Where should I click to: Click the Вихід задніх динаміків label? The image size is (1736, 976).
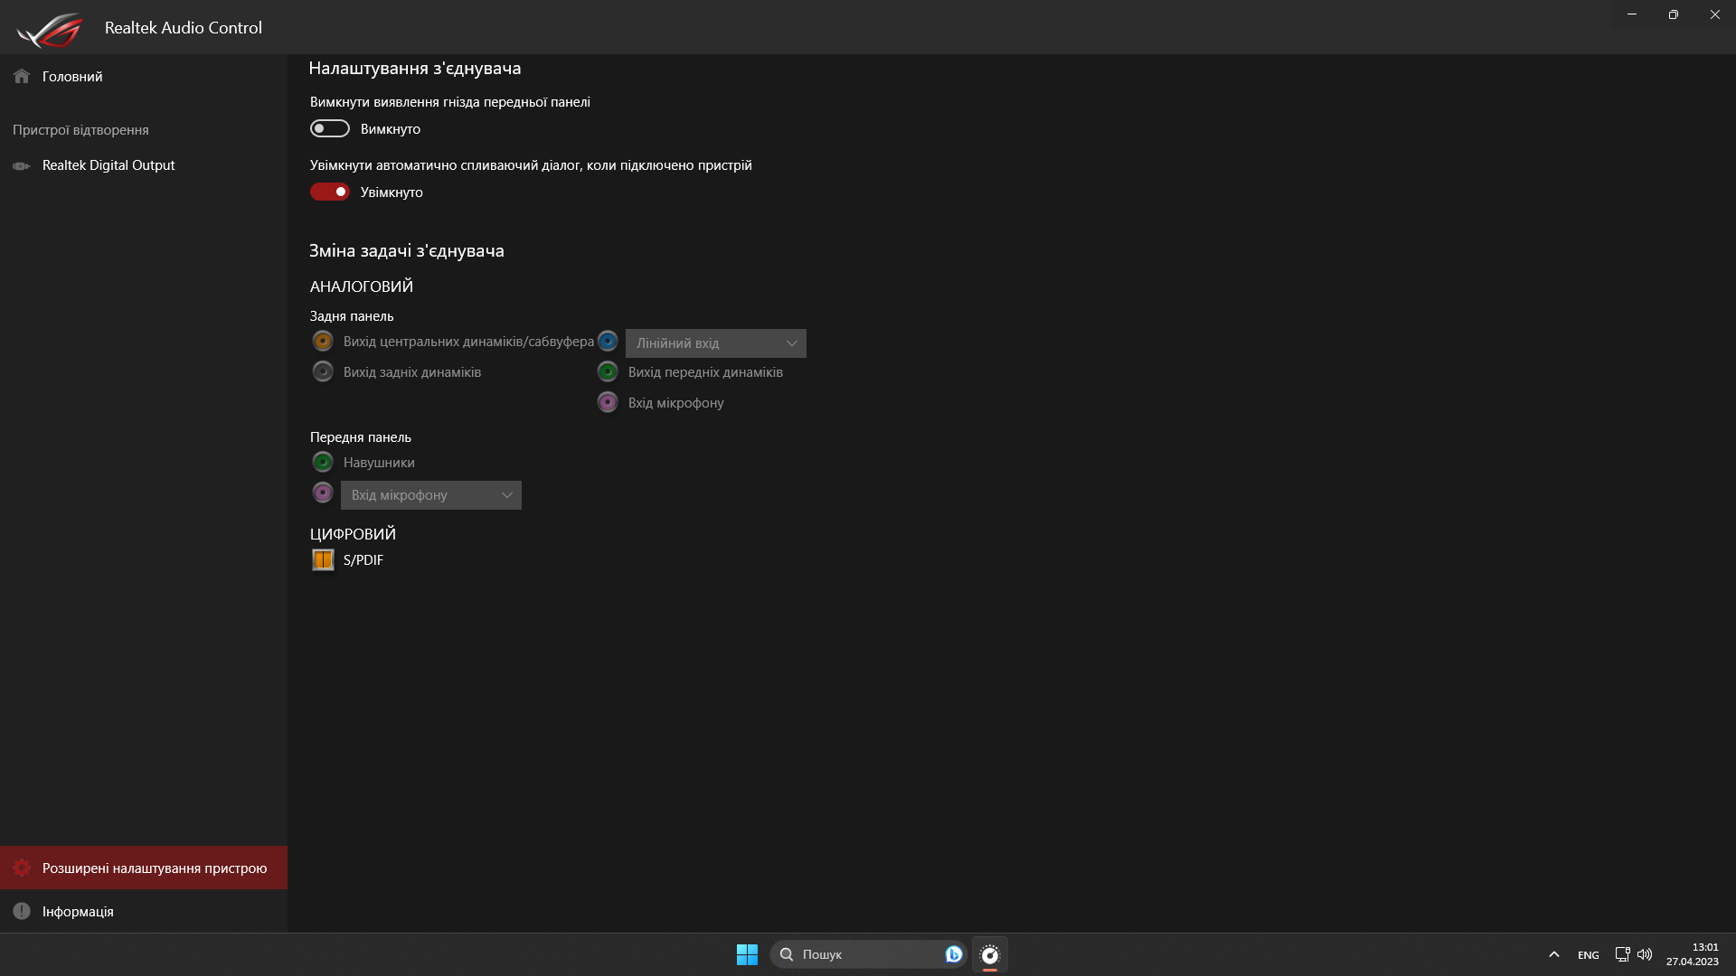(412, 372)
